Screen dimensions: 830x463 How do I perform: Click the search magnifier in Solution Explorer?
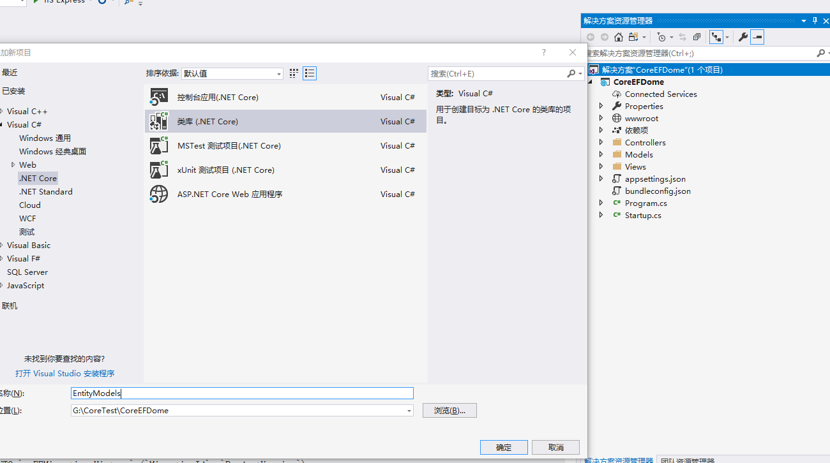coord(820,54)
